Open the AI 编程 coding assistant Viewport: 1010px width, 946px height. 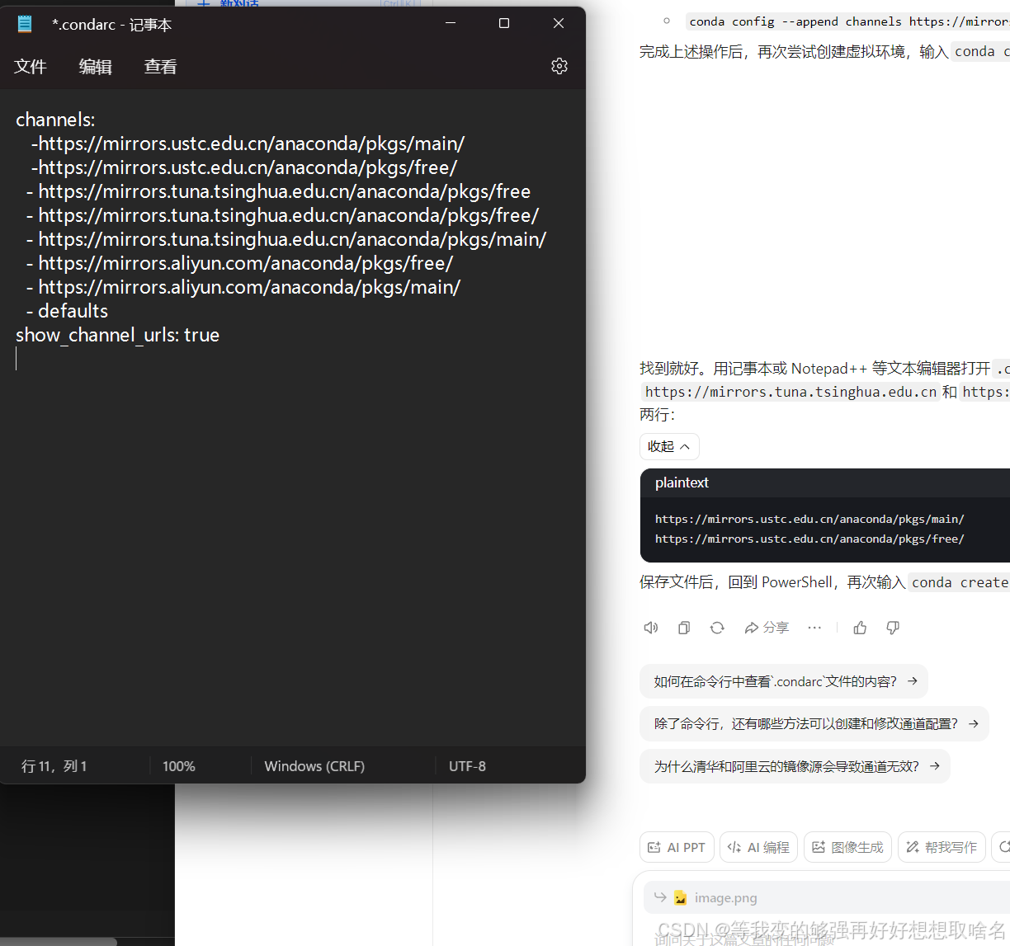757,847
